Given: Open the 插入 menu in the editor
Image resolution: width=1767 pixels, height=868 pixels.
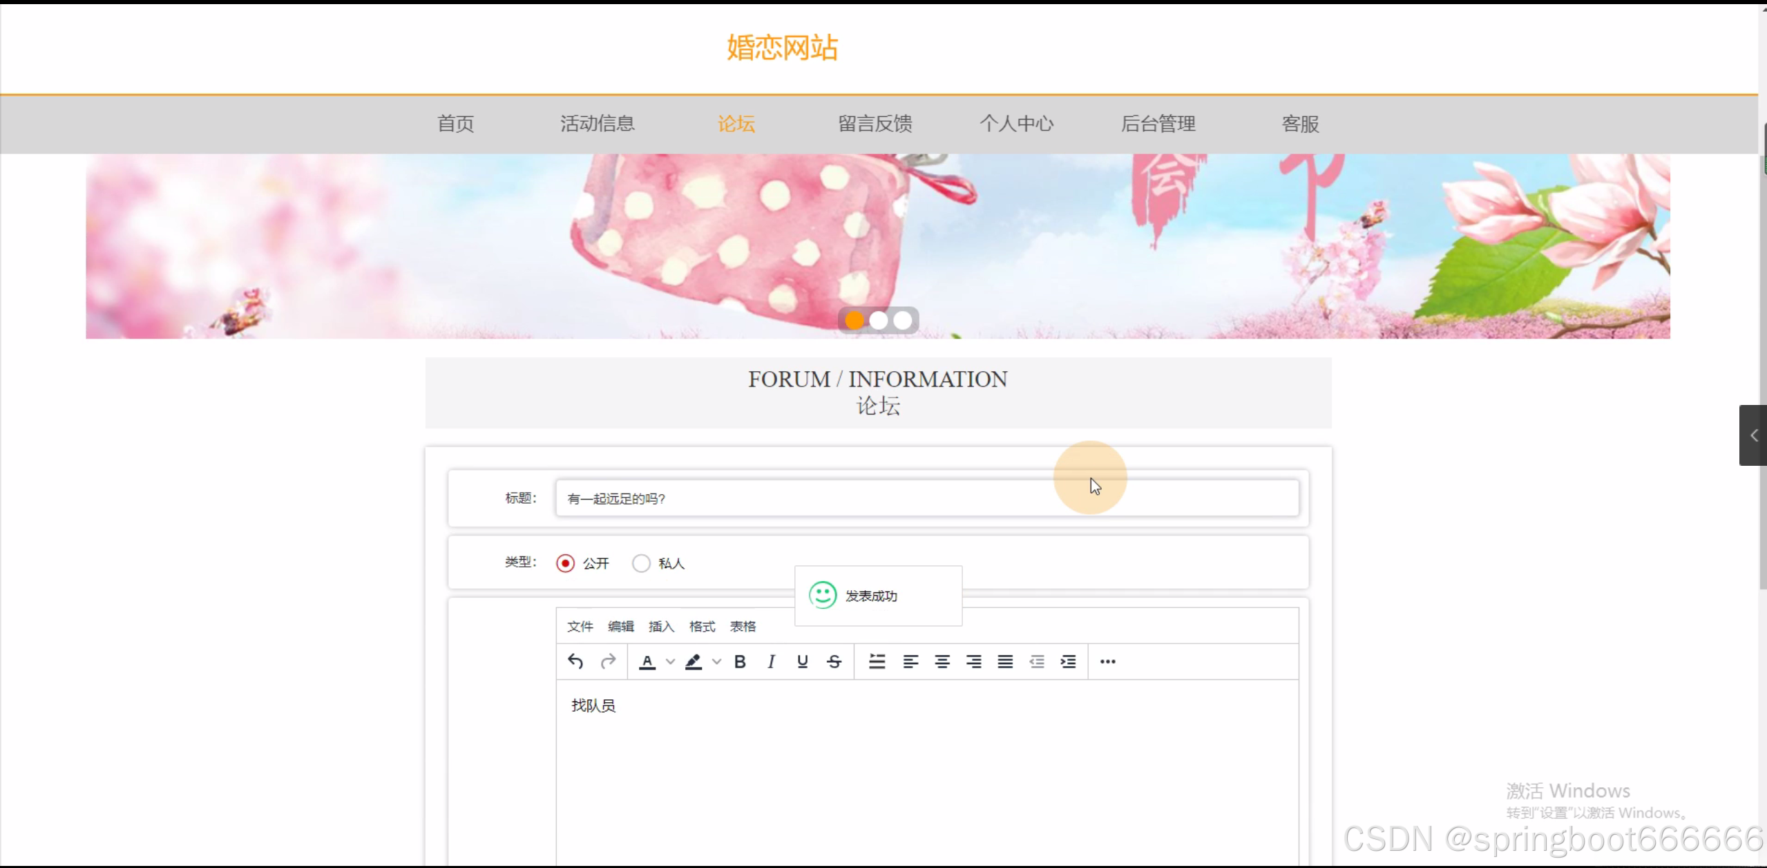Looking at the screenshot, I should (x=661, y=626).
